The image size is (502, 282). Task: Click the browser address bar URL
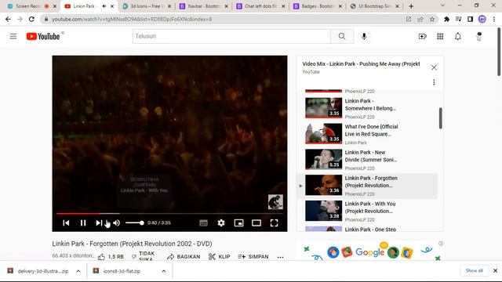(132, 19)
